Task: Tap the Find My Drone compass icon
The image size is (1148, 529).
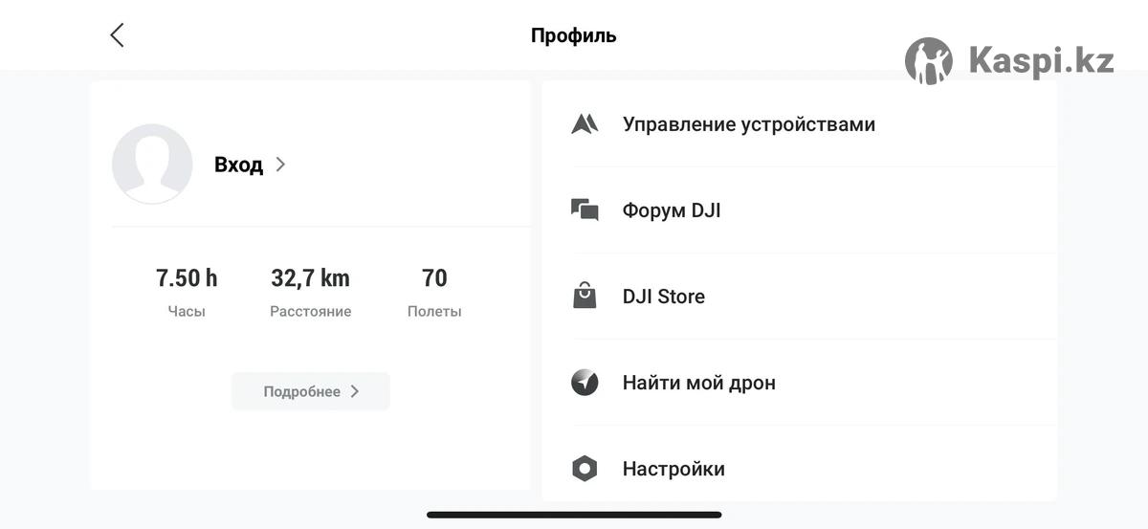Action: [x=585, y=383]
